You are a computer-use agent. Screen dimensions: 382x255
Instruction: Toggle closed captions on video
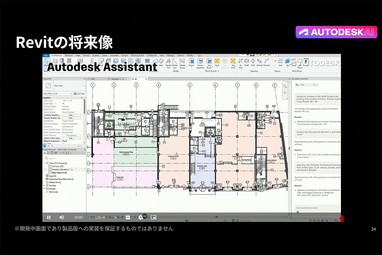128,217
